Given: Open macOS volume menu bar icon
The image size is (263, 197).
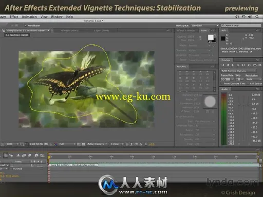Looking at the screenshot, I should [250, 16].
